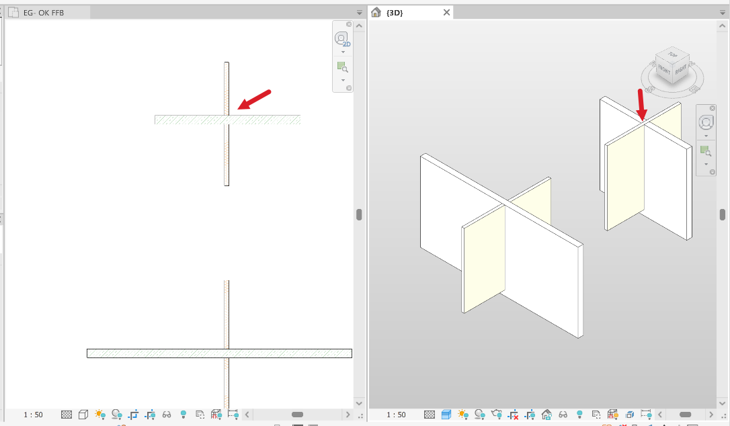
Task: Open nav bar customize menu in 3D view
Action: [x=713, y=172]
